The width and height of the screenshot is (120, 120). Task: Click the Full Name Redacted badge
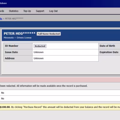[x=49, y=34]
